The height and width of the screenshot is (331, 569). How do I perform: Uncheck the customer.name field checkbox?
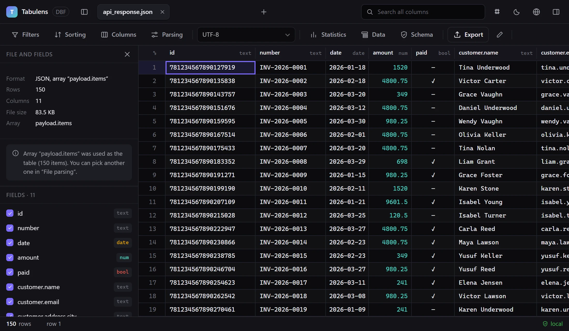click(x=10, y=287)
